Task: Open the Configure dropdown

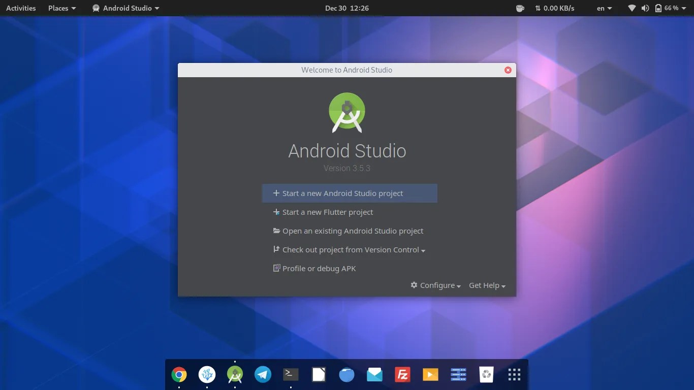Action: click(436, 285)
